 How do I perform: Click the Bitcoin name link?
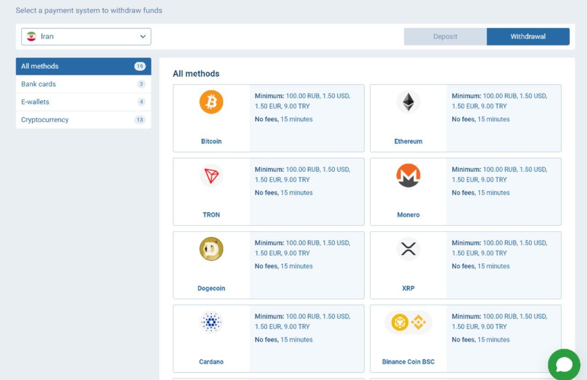tap(211, 141)
